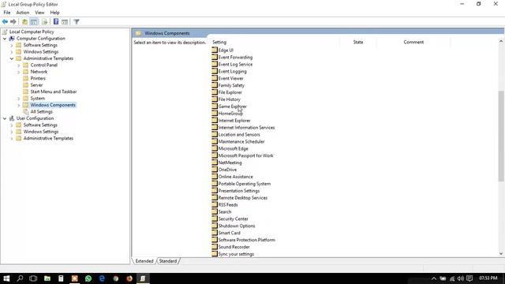Click the OneDrive folder icon
Viewport: 505px width, 284px height.
(215, 170)
